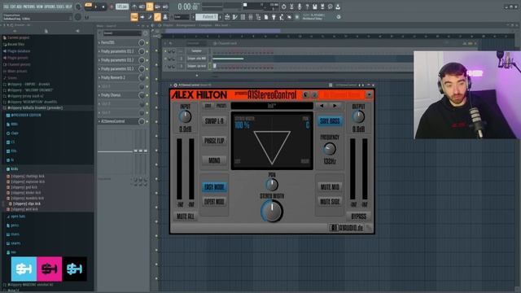Viewport: 521px width, 293px height.
Task: Click the preset name display field
Action: pos(272,106)
